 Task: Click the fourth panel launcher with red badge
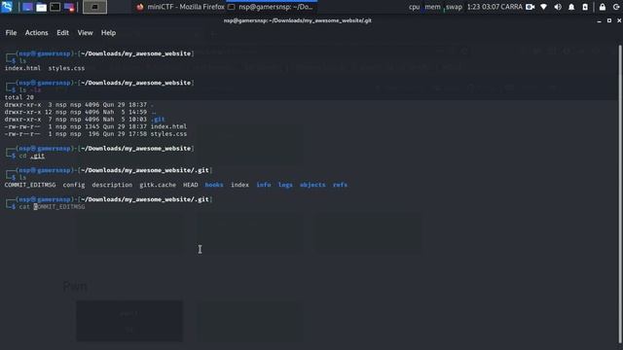click(69, 7)
